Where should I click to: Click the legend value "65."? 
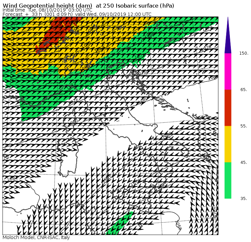coord(244,90)
